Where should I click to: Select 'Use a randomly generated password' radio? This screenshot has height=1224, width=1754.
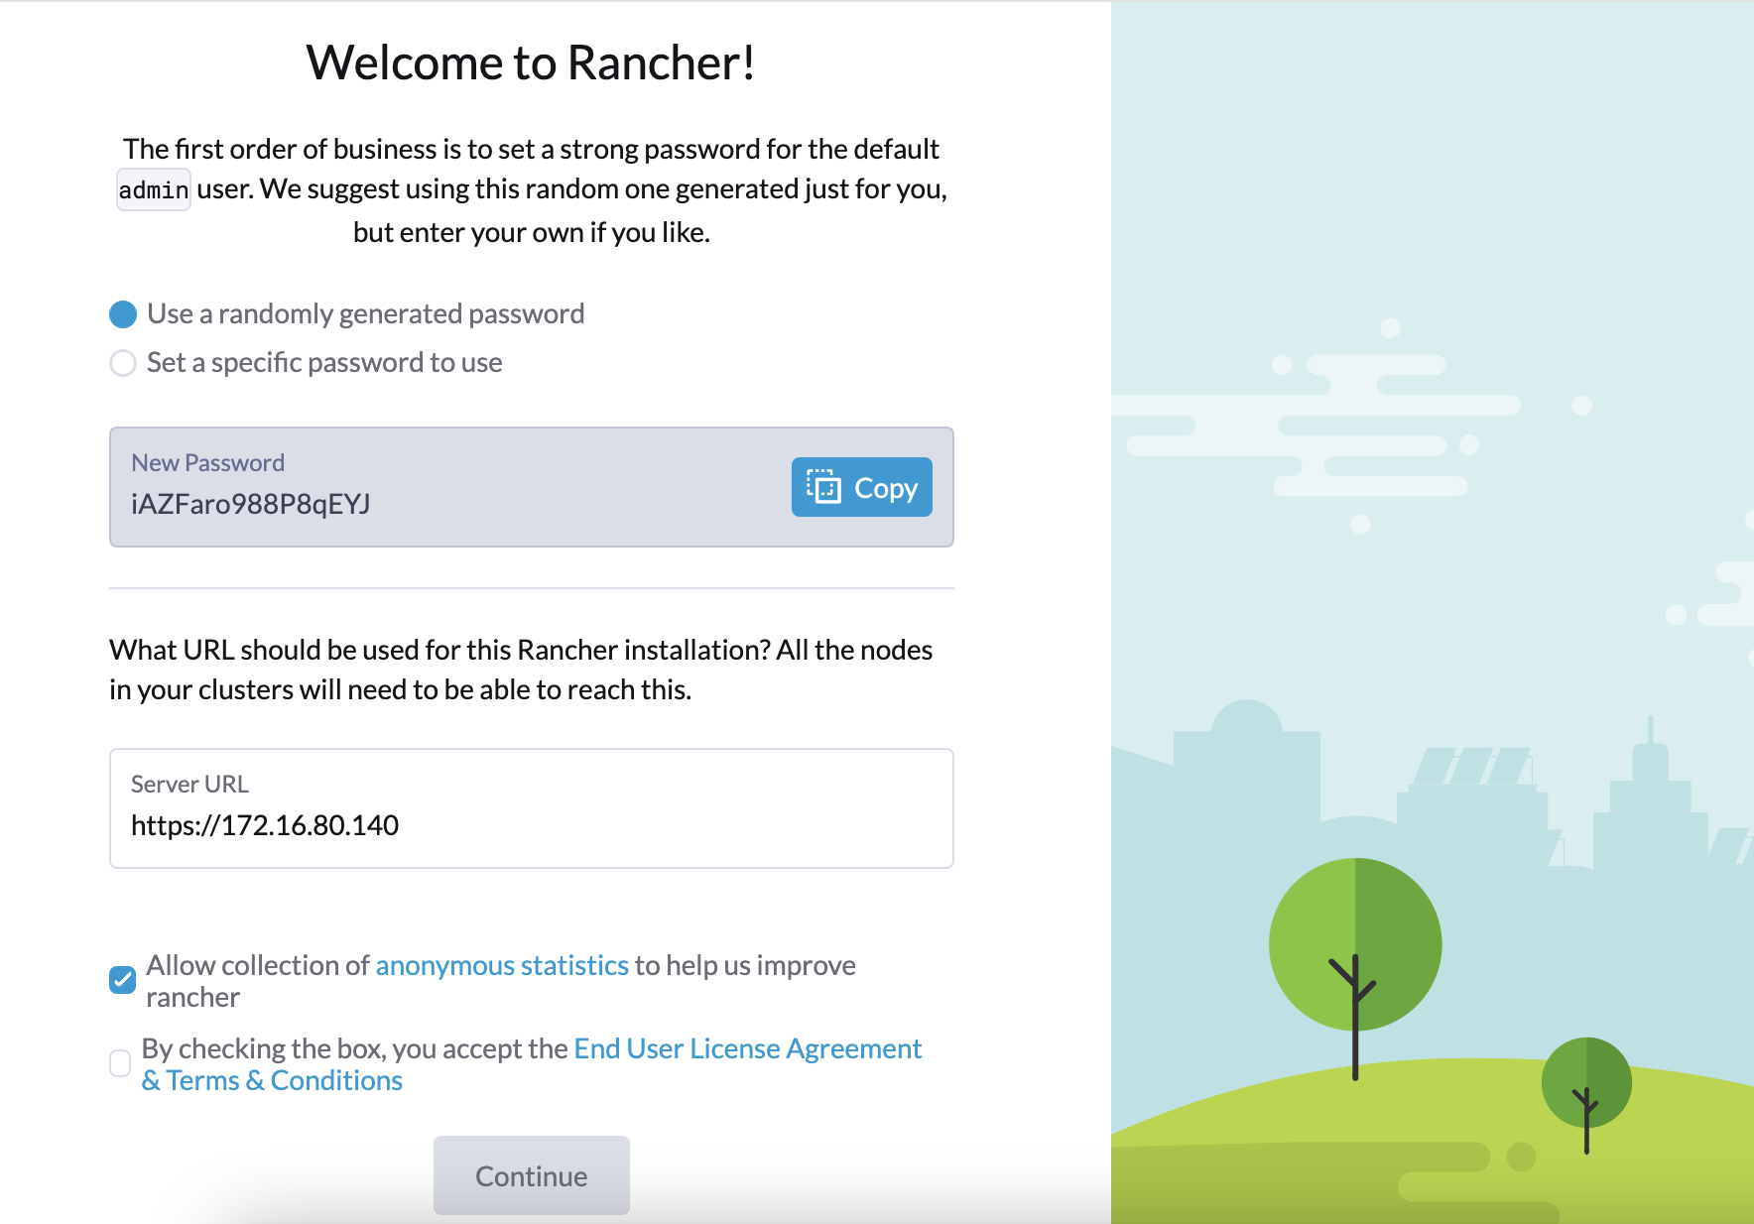[123, 314]
